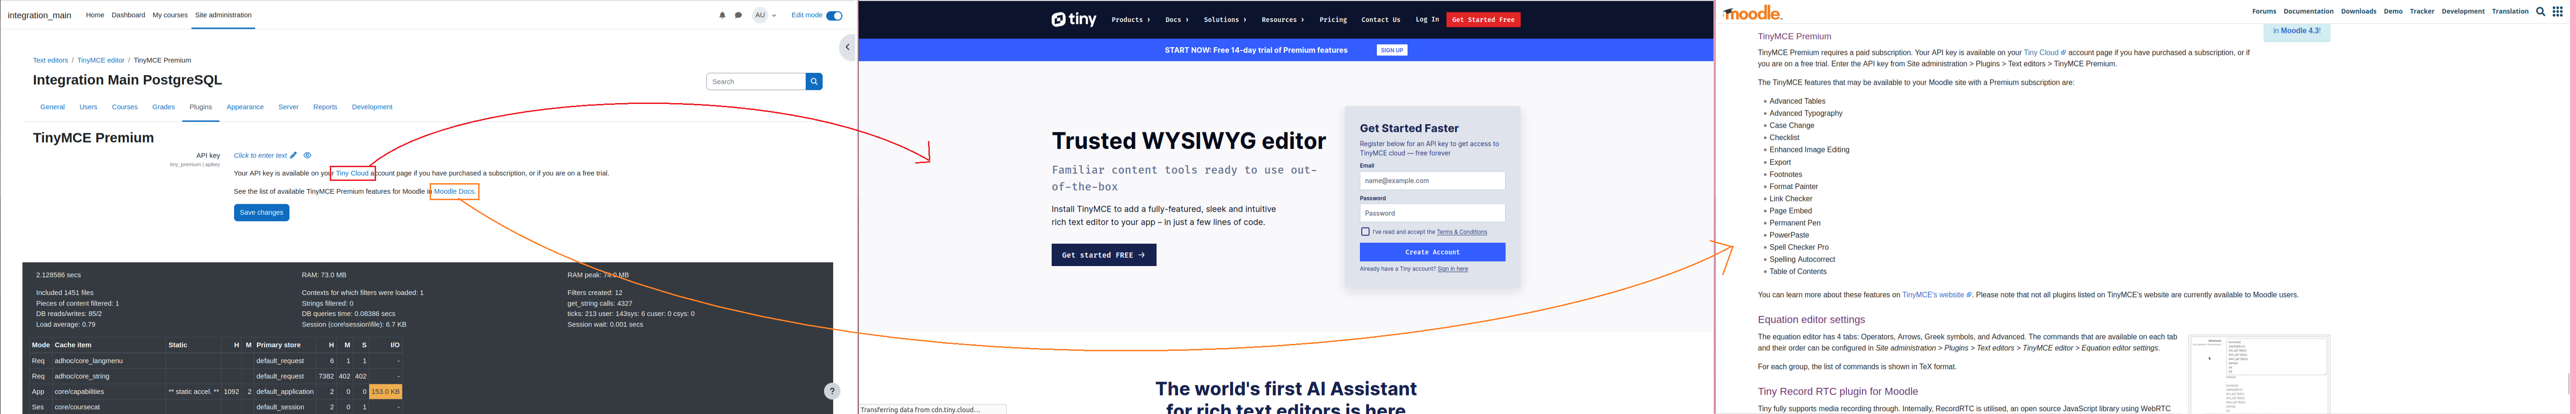2576x414 pixels.
Task: Click 'Click to enter text' API key link
Action: [x=260, y=155]
